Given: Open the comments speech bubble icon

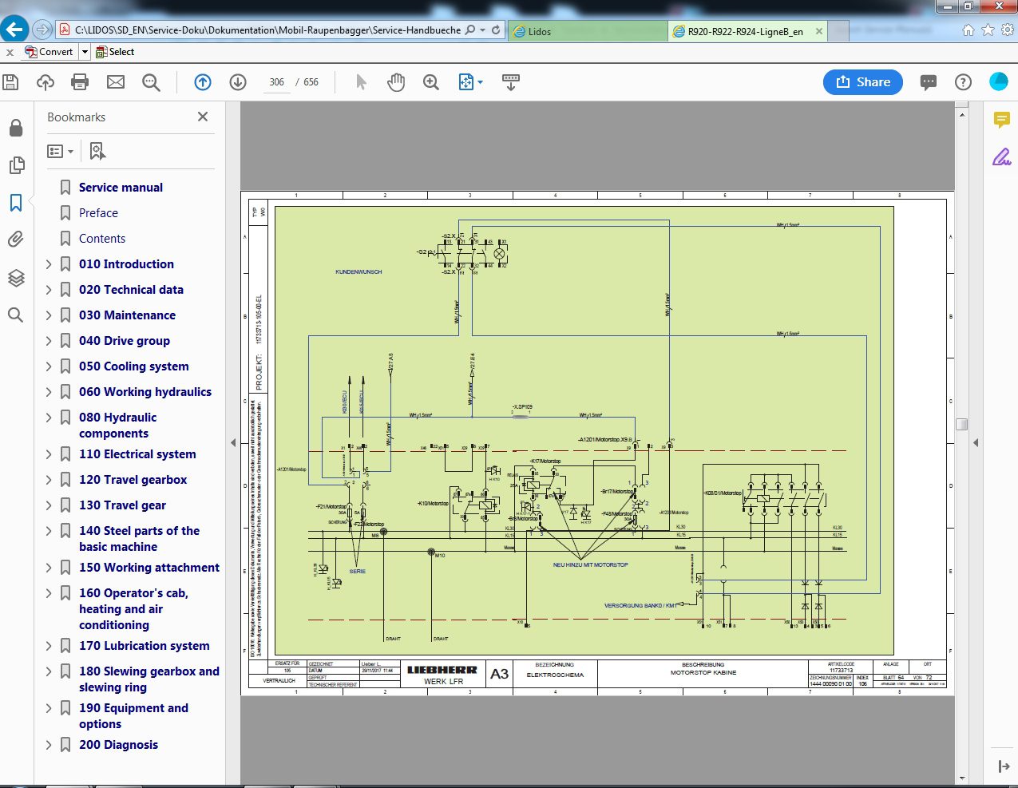Looking at the screenshot, I should (x=928, y=82).
